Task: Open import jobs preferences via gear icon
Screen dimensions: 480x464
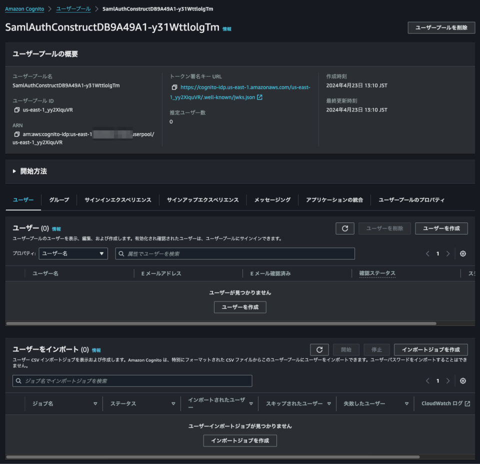Action: (463, 381)
